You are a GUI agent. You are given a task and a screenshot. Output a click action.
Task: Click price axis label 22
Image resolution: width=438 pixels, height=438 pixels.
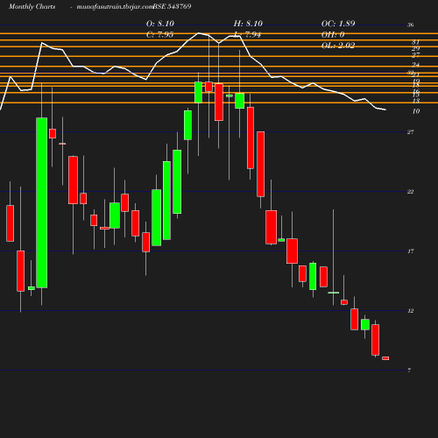411,192
